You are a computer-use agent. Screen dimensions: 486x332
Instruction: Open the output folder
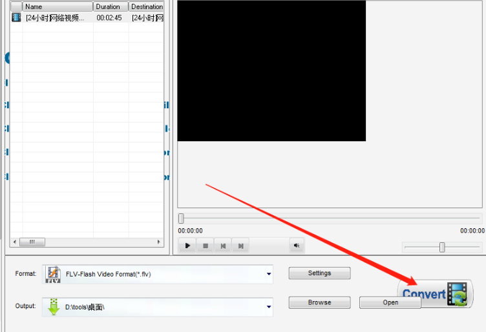click(x=390, y=302)
